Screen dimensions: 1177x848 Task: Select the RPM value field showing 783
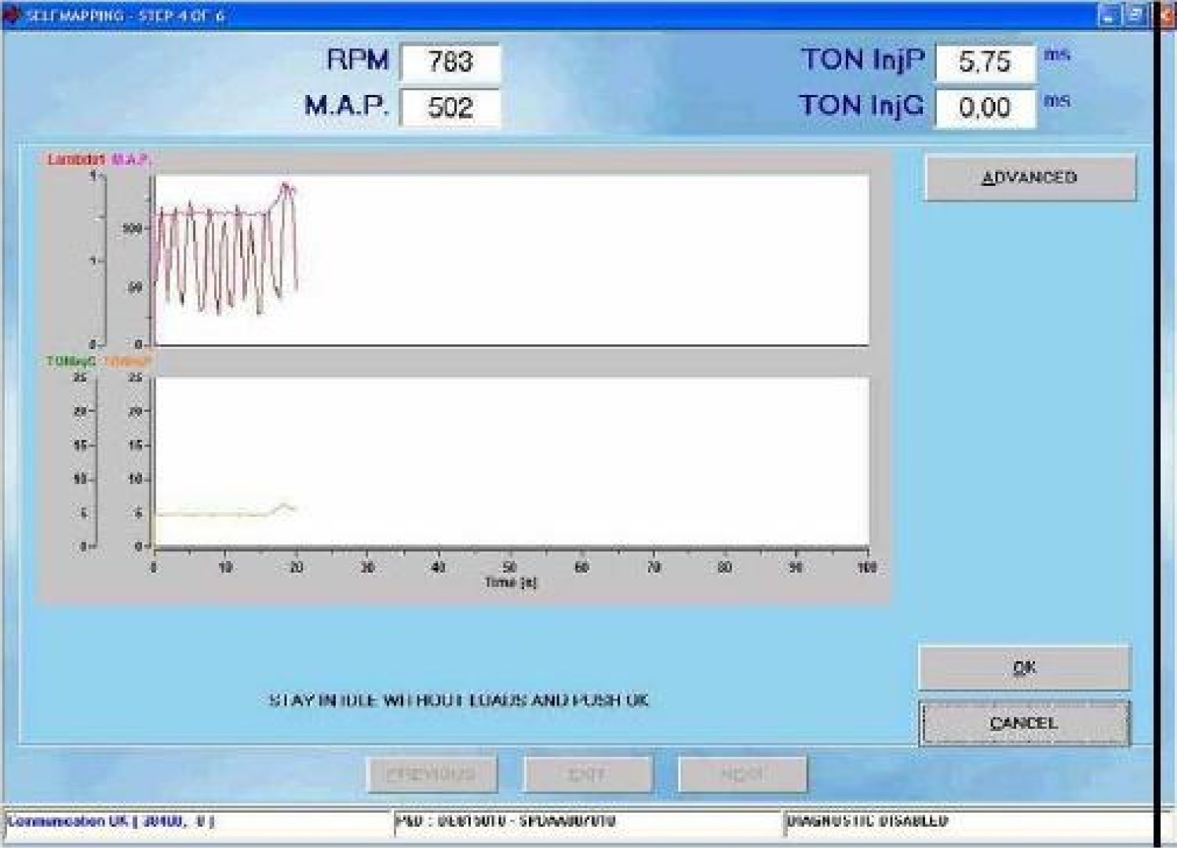coord(450,61)
